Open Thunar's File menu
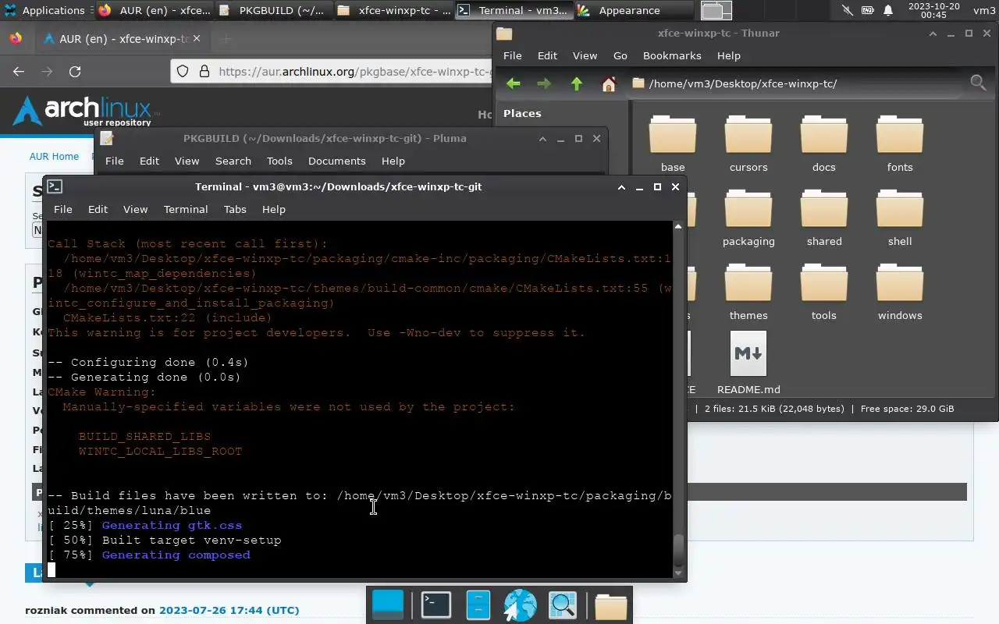The height and width of the screenshot is (624, 999). (x=513, y=55)
